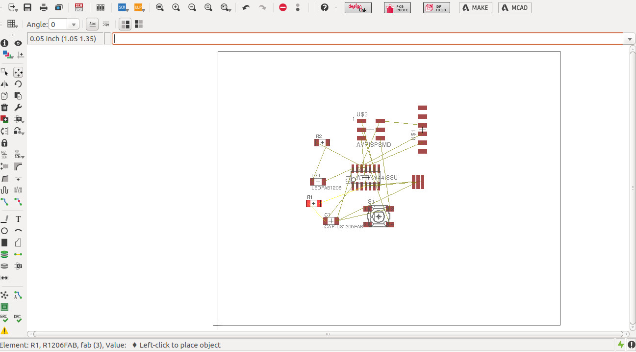Screen dimensions: 636x352
Task: Select the Name tool
Action: pos(4,155)
